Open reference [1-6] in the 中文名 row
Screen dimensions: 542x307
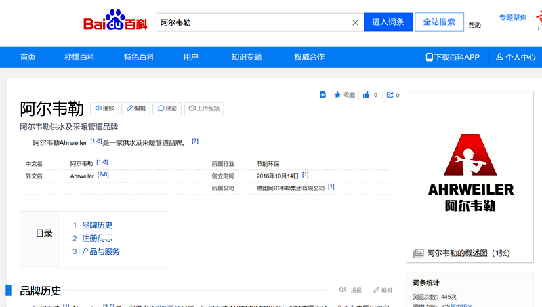coord(102,162)
